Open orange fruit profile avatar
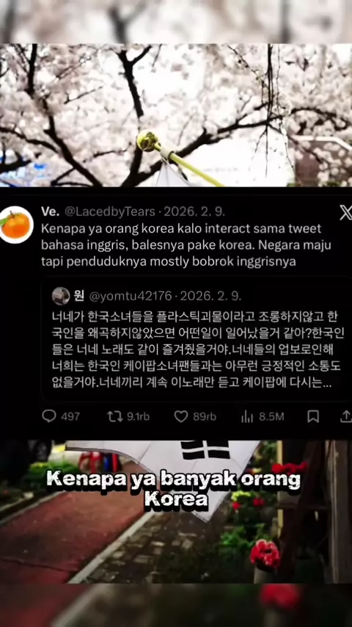Screen dimensions: 352x627 click(x=16, y=225)
